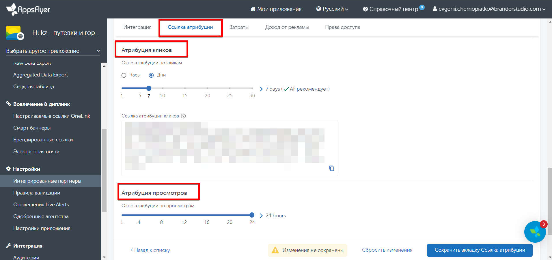Screen dimensions: 552x260
Task: Save the Attribution link tab
Action: point(480,250)
